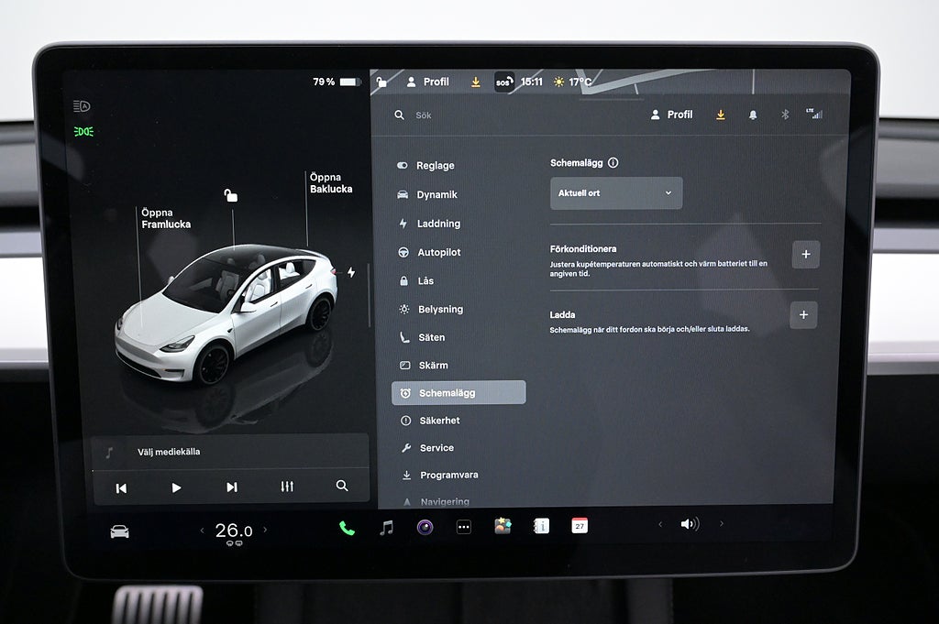
Task: Launch the dashcam camera app
Action: tap(425, 527)
